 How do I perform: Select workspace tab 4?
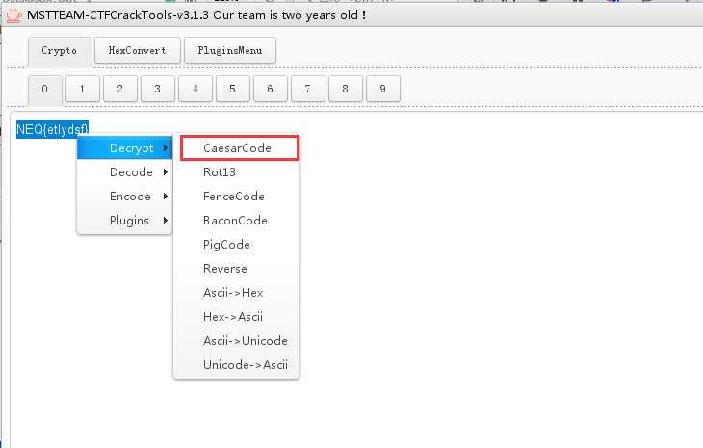coord(195,89)
